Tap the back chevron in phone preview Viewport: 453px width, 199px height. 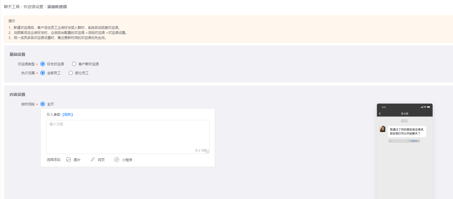coord(380,114)
